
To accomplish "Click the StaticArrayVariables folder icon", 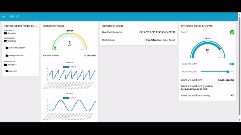I will pyautogui.click(x=7, y=48).
